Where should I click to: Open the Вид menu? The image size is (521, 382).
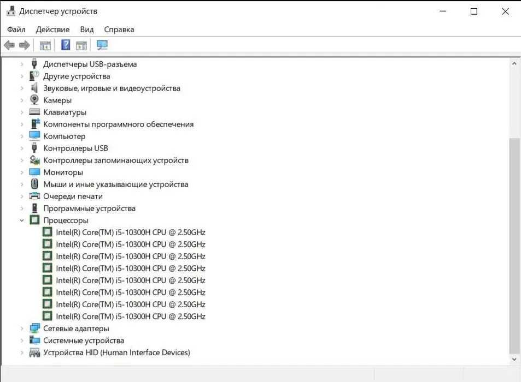(87, 29)
